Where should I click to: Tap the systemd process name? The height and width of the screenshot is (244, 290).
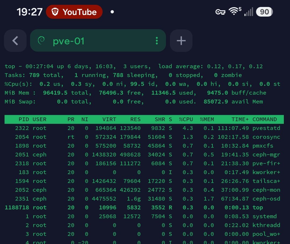coord(264,216)
